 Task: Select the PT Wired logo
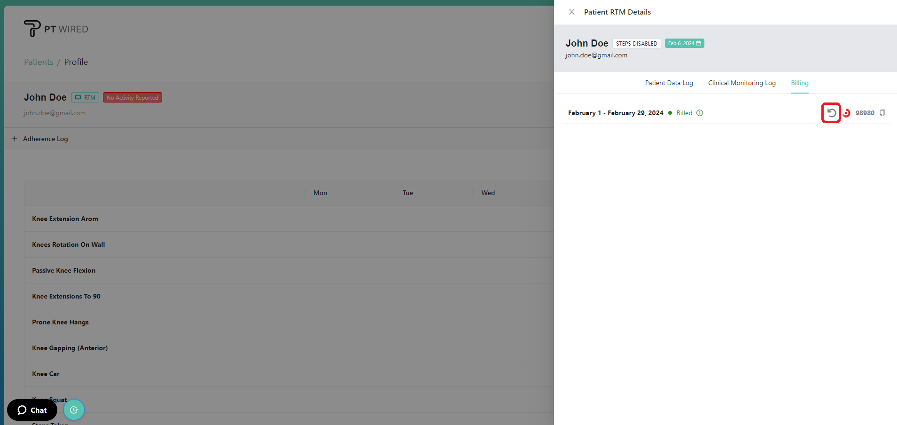55,28
